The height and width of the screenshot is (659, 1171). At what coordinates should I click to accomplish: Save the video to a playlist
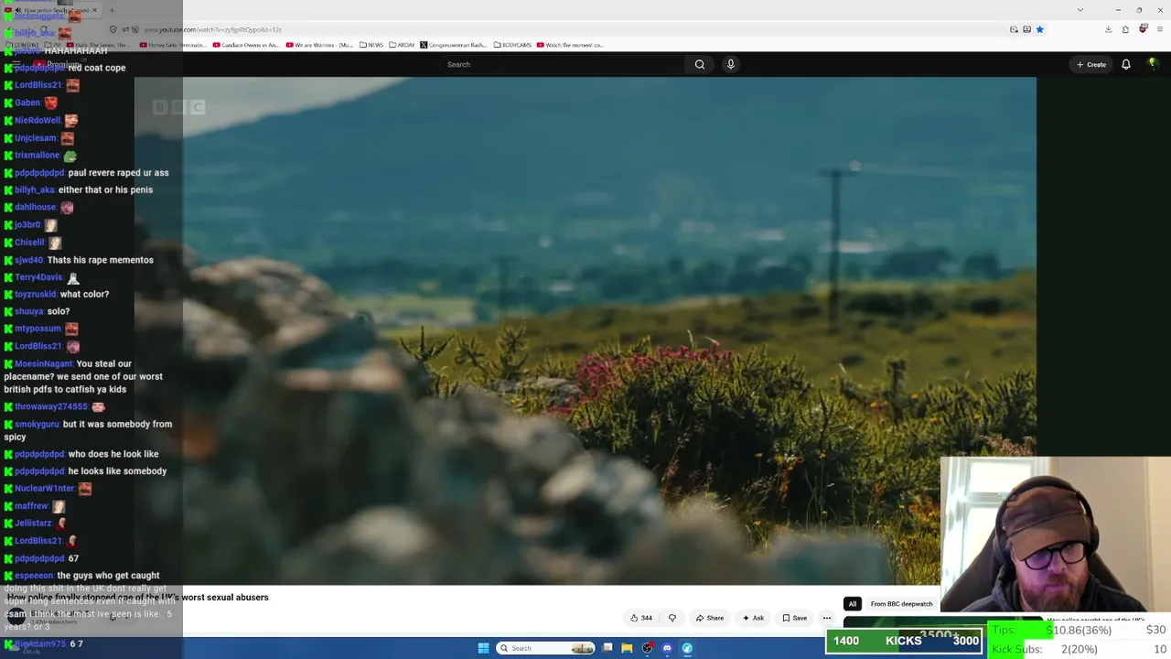[x=794, y=618]
